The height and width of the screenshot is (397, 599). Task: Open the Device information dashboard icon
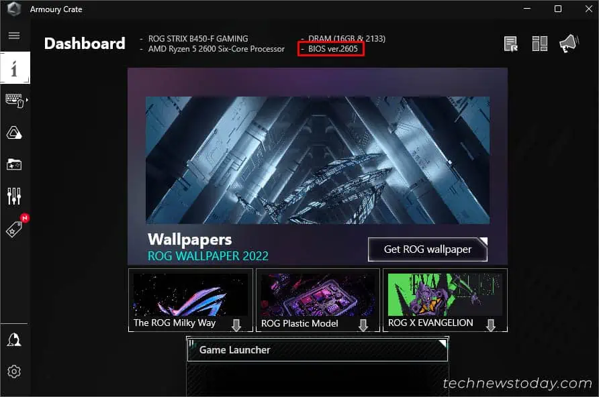click(14, 68)
